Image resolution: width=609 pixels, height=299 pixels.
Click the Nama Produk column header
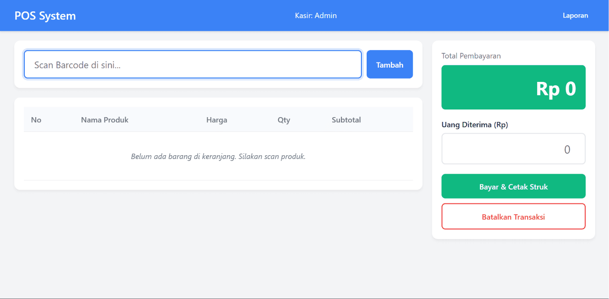(105, 120)
